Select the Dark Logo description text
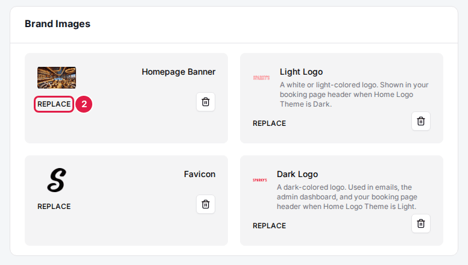 [x=347, y=197]
